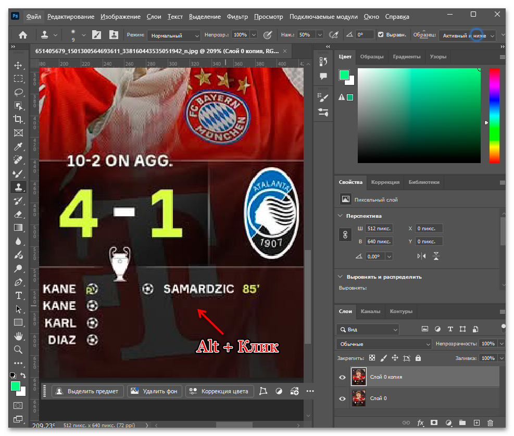The height and width of the screenshot is (436, 514).
Task: Open the Режим blend mode dropdown
Action: (x=174, y=35)
